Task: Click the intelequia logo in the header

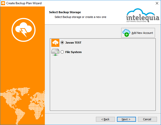Action: 143,15
